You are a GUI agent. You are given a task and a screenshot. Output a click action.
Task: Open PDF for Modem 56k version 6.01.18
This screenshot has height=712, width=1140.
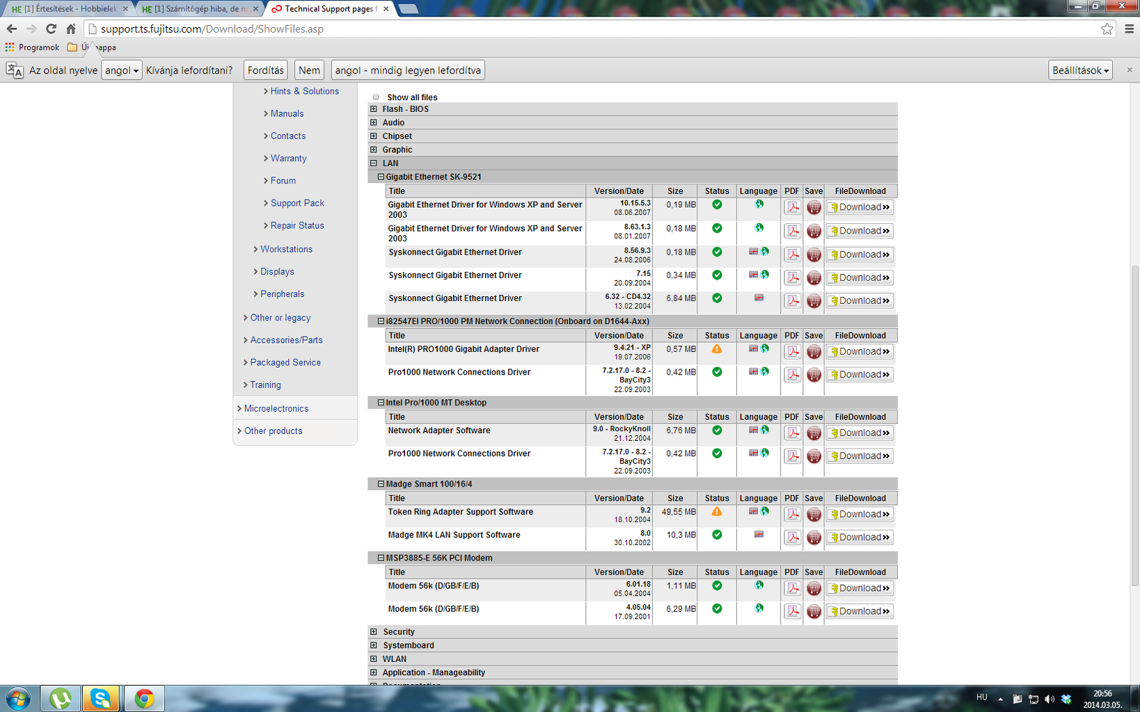click(792, 588)
